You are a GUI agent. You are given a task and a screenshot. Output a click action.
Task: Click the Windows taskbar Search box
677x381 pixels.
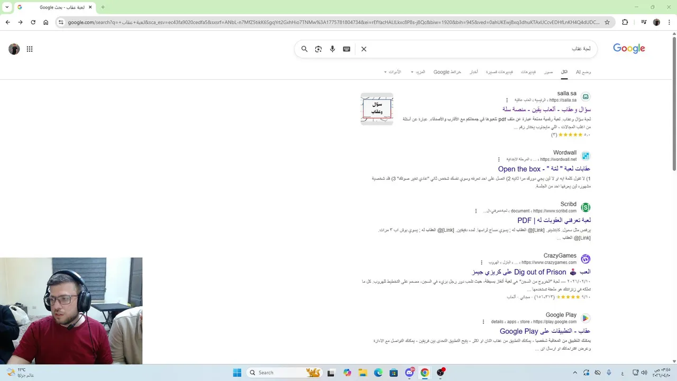pos(284,373)
